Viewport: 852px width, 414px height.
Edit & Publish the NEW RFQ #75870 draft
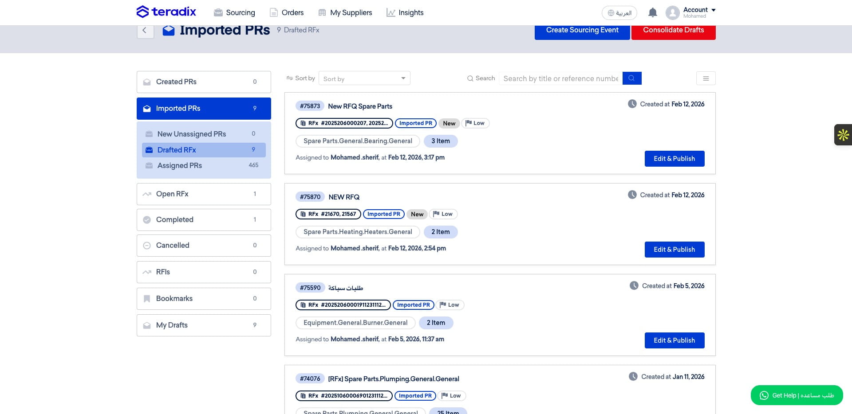click(674, 250)
